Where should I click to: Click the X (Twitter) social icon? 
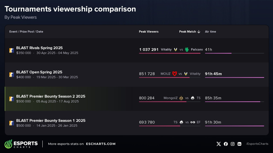tap(219, 144)
